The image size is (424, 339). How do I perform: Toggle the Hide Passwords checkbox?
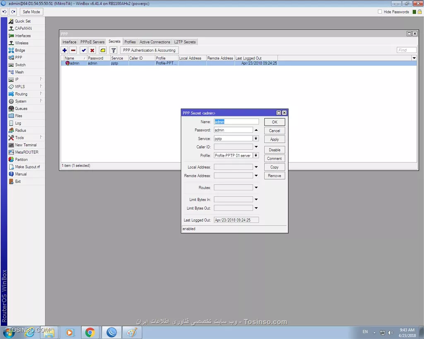click(x=380, y=12)
